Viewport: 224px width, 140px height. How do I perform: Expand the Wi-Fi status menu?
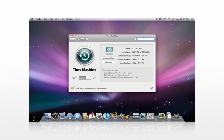coord(165,19)
